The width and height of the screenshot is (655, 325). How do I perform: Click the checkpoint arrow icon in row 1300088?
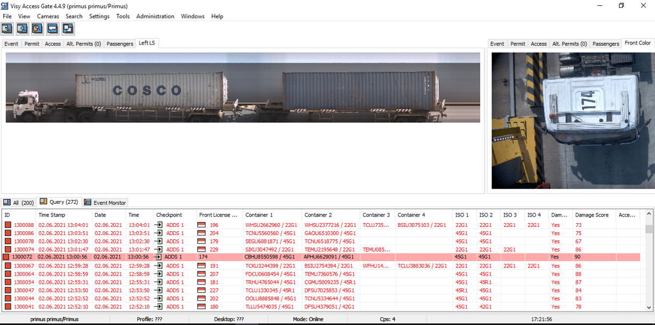[159, 225]
